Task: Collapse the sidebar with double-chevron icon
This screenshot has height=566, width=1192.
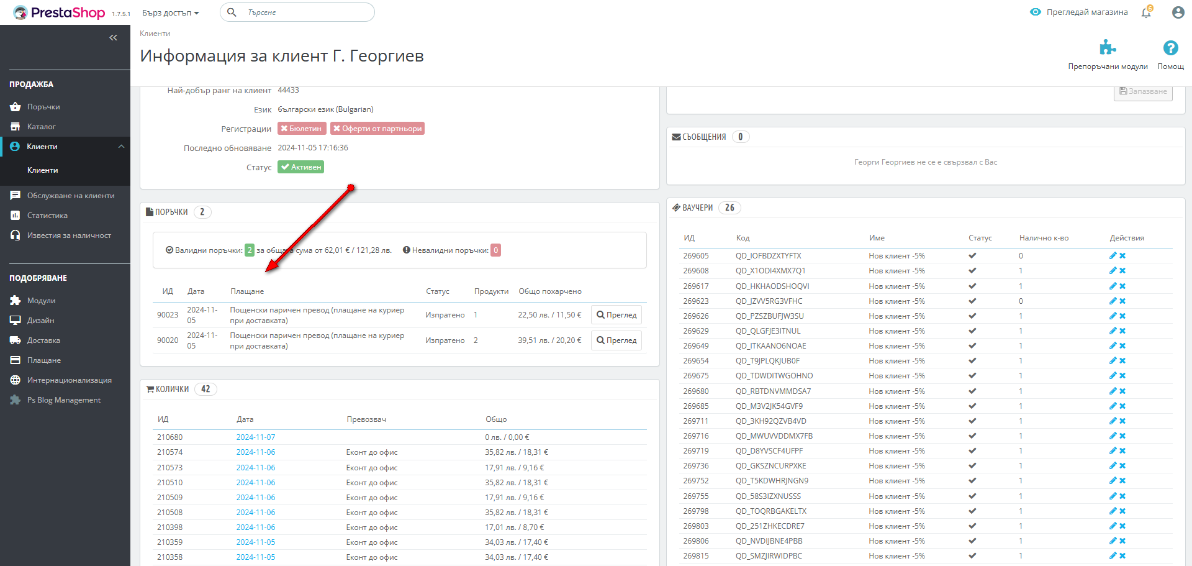Action: [113, 38]
